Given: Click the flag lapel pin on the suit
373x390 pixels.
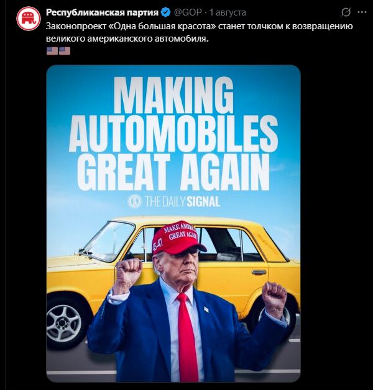Looking at the screenshot, I should [206, 309].
